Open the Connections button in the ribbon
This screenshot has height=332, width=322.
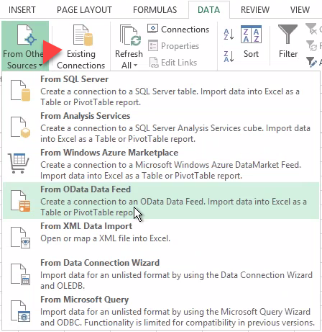coord(178,30)
